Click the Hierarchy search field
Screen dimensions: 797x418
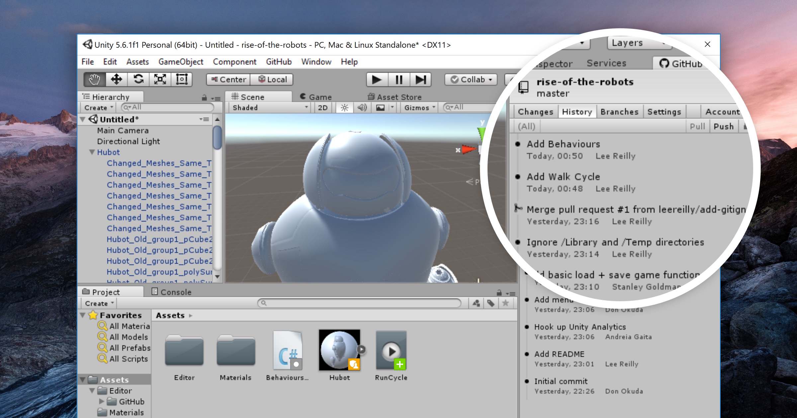[168, 107]
